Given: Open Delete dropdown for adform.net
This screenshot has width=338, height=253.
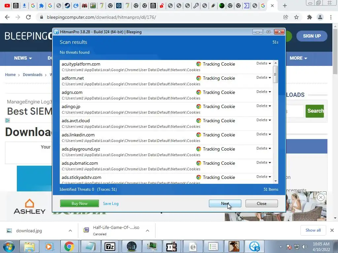Looking at the screenshot, I should click(264, 78).
